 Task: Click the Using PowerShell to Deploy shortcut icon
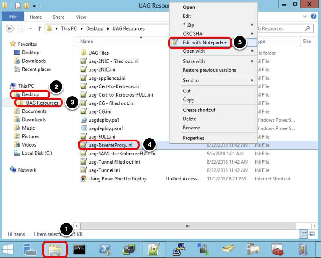click(84, 179)
